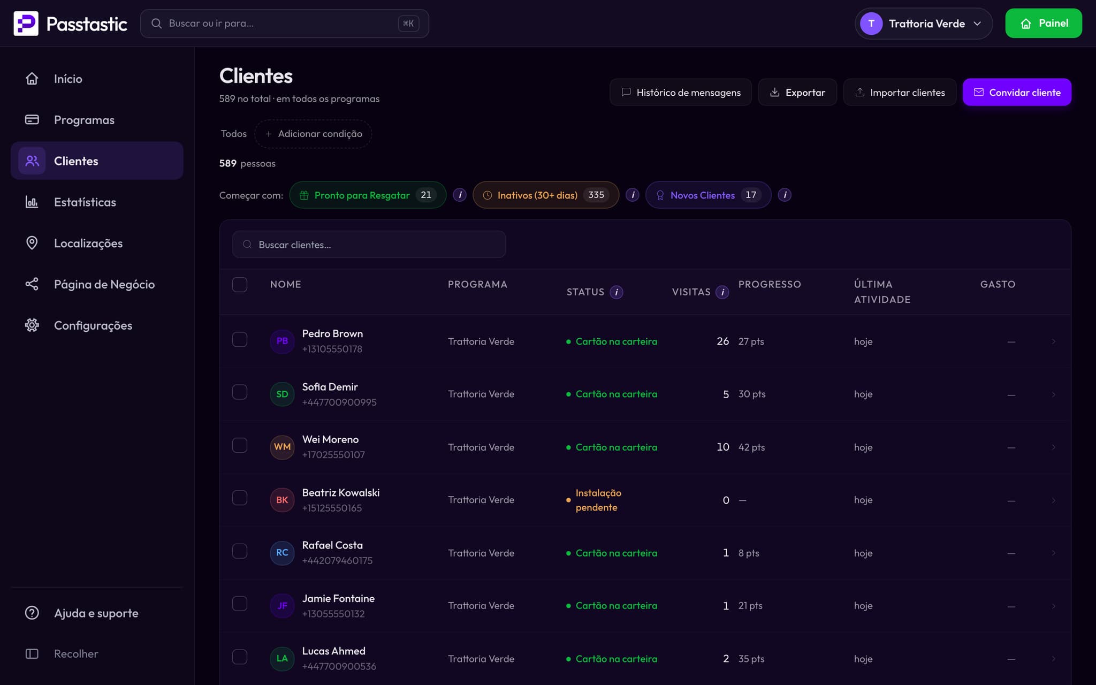The height and width of the screenshot is (685, 1096).
Task: Click Adicionar condição filter chip
Action: (313, 134)
